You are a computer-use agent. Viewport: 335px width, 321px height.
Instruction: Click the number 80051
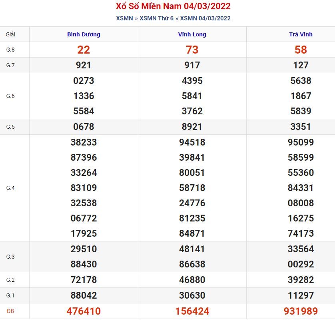(192, 173)
